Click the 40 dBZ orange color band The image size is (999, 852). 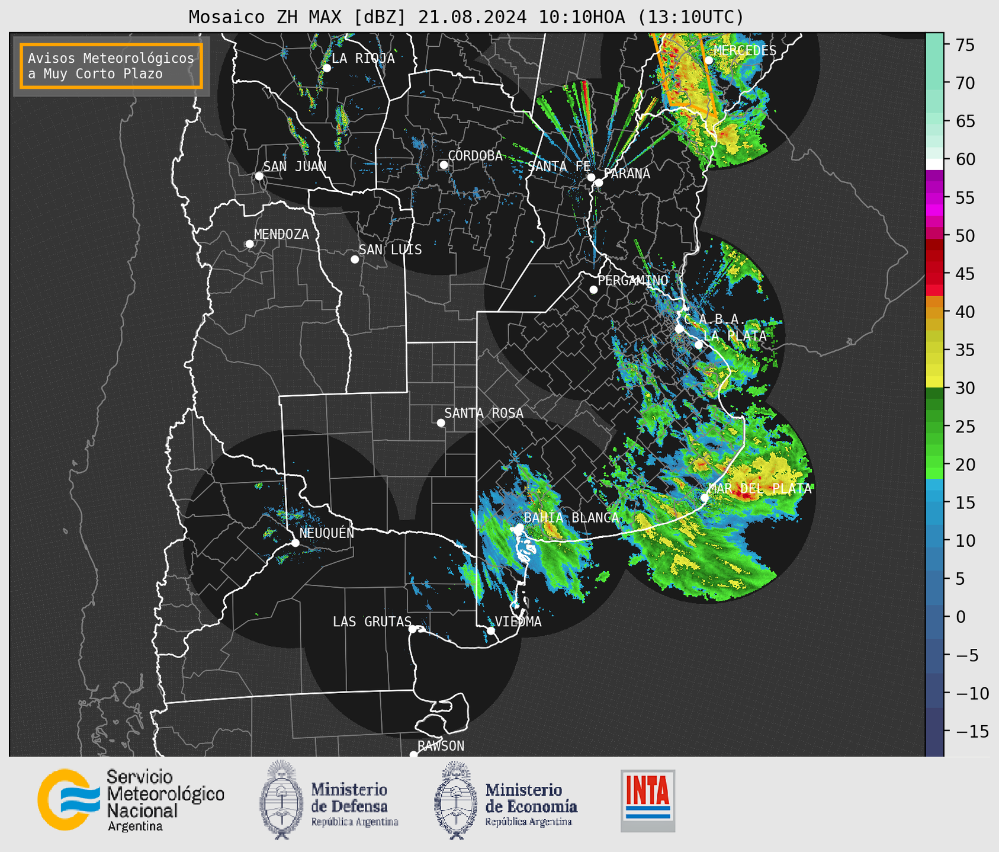934,312
